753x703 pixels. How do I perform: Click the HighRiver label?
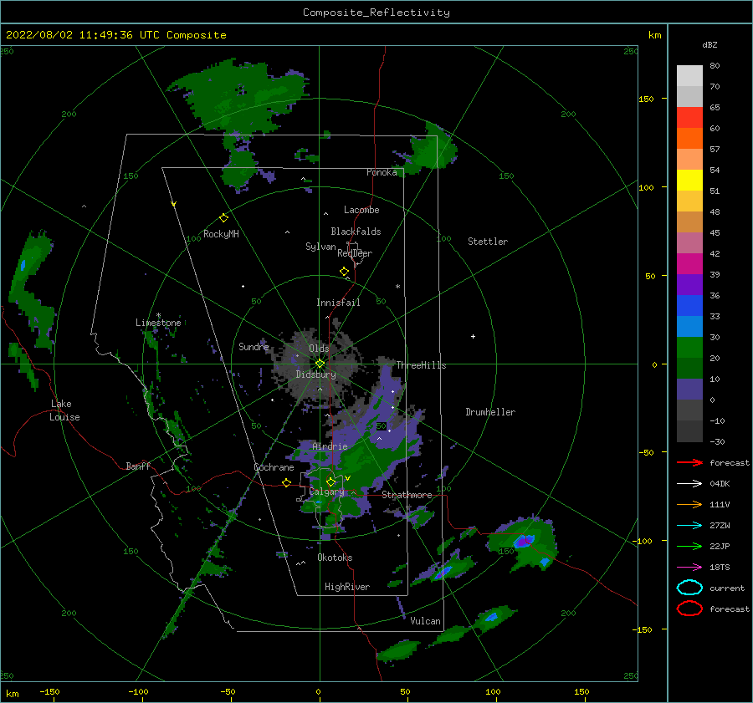pyautogui.click(x=347, y=587)
